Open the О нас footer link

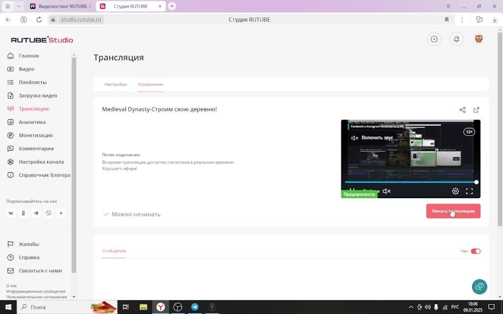(12, 286)
